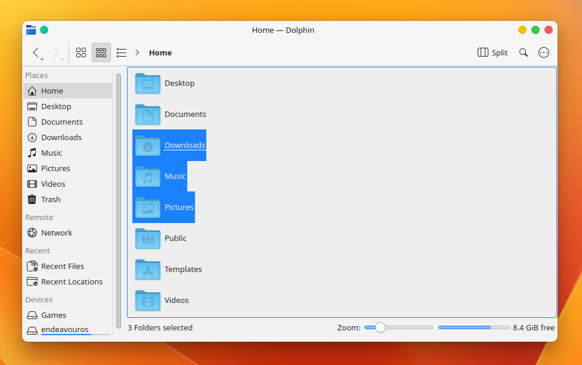Open Recent Files in sidebar

[67, 266]
